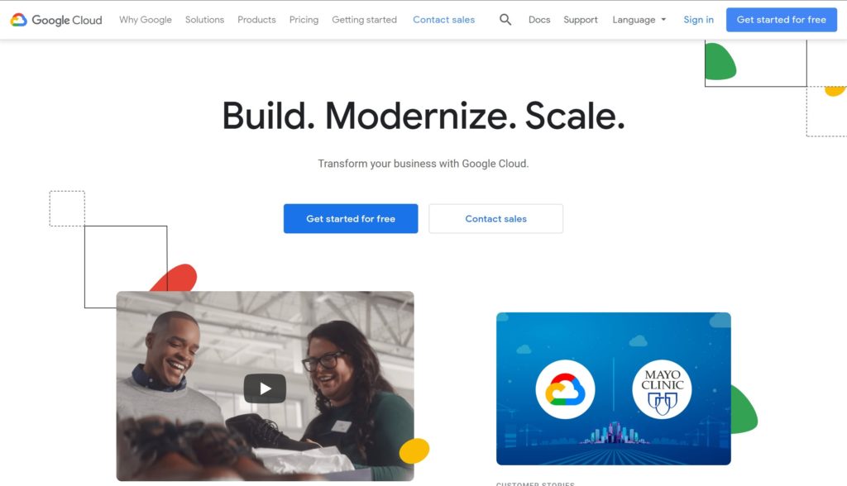Open the video thumbnail of the two people laughing
Screen dimensions: 847x486
(x=265, y=386)
